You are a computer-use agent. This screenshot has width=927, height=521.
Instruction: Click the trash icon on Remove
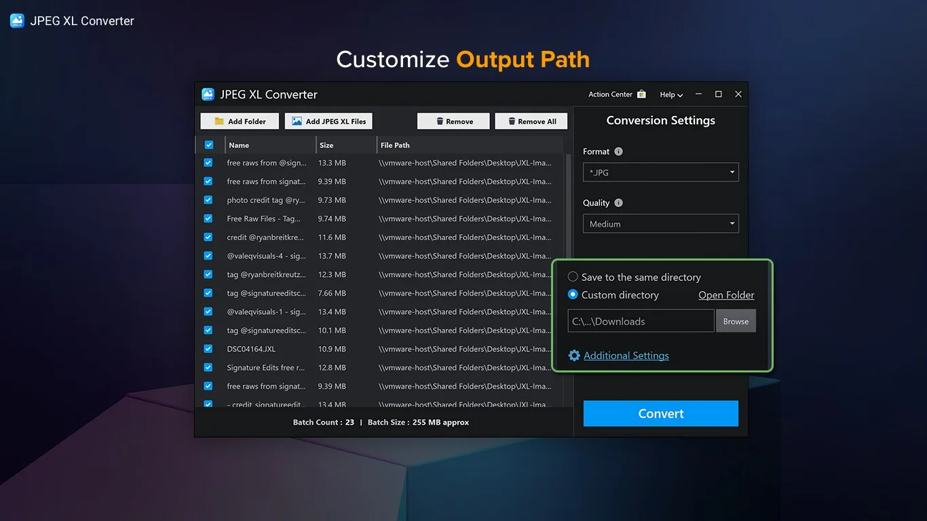pyautogui.click(x=440, y=121)
